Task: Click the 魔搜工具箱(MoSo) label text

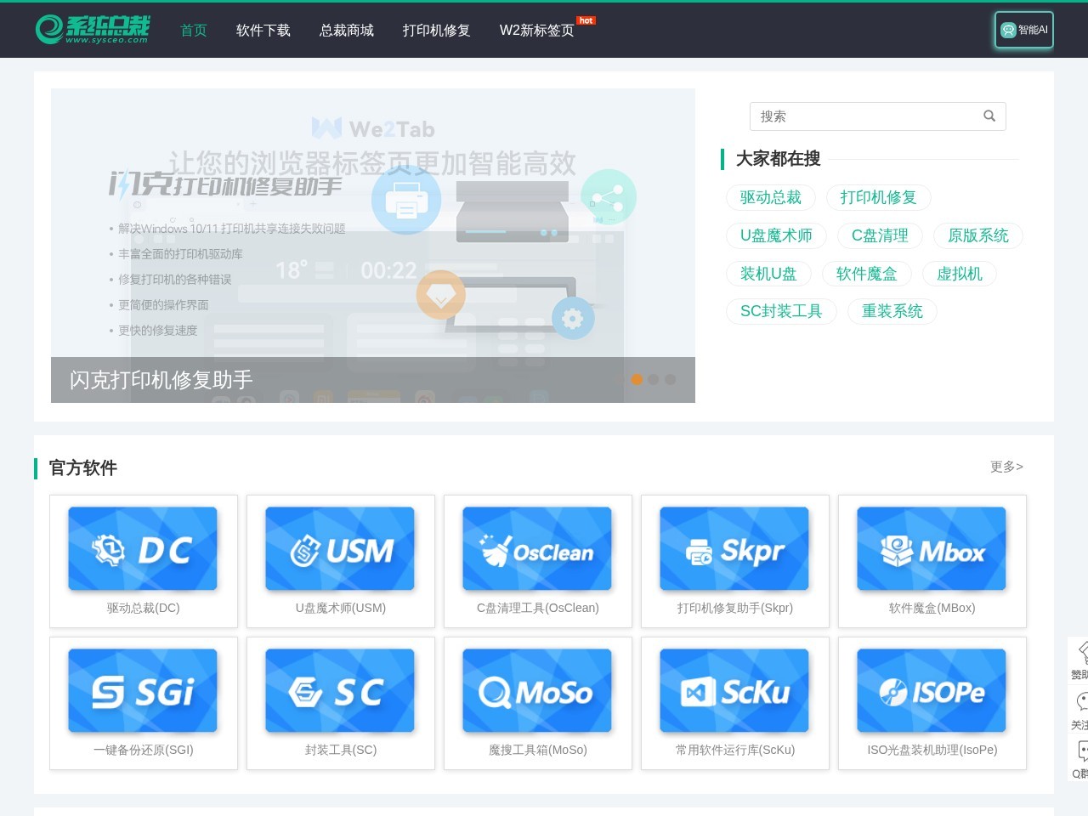Action: click(x=537, y=750)
